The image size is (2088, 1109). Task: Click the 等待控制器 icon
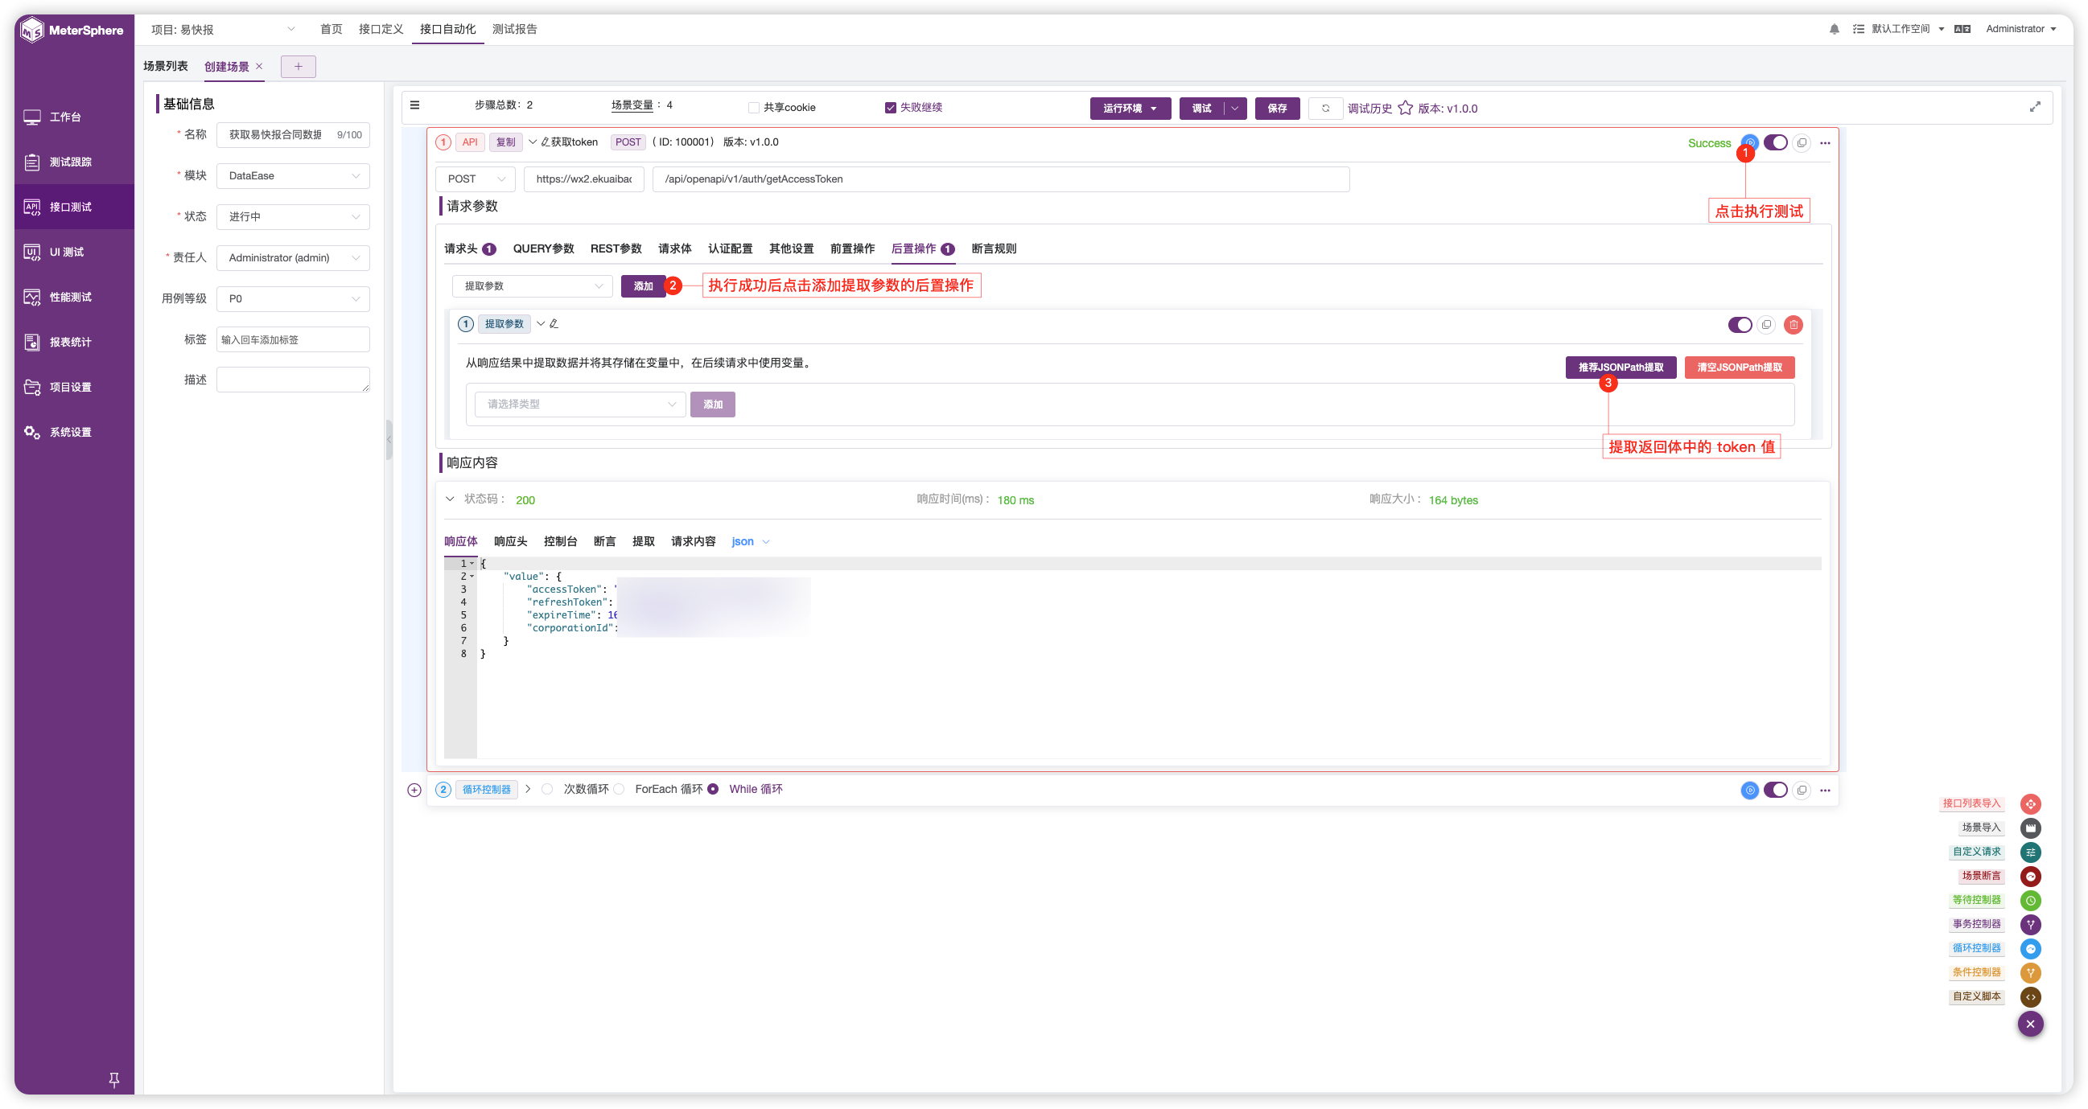click(x=2029, y=900)
